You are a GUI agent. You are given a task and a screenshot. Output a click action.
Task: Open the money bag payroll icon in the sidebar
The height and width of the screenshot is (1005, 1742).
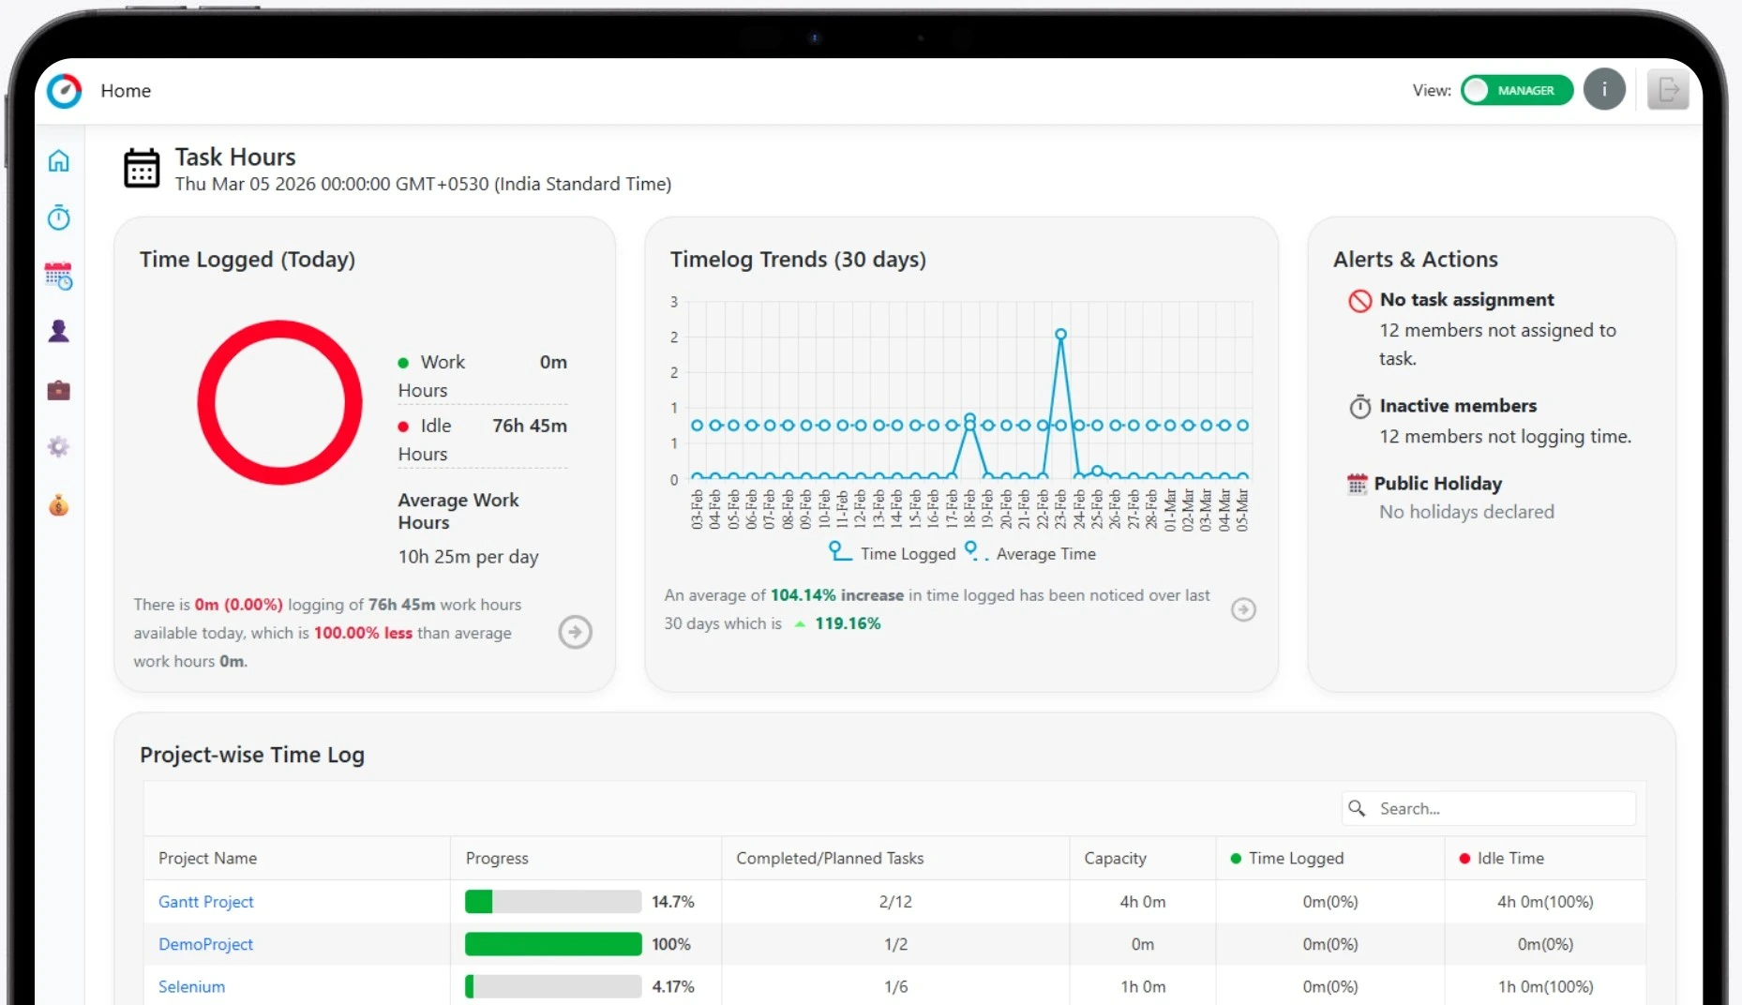[x=58, y=505]
